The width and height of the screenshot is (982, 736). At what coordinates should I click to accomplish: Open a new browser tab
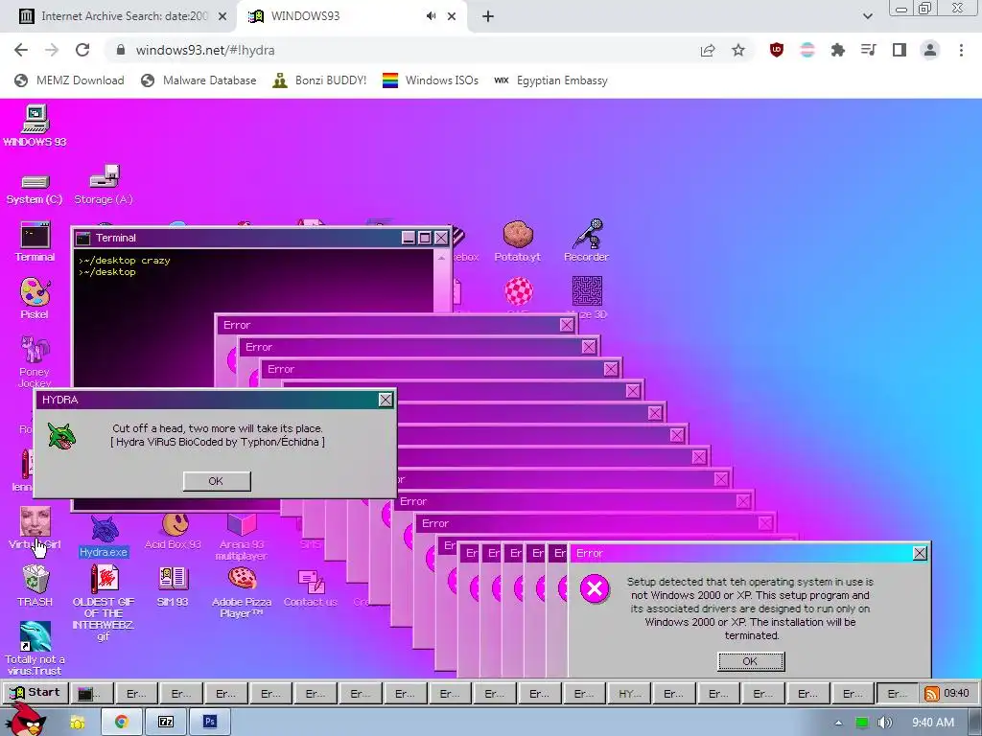tap(488, 16)
